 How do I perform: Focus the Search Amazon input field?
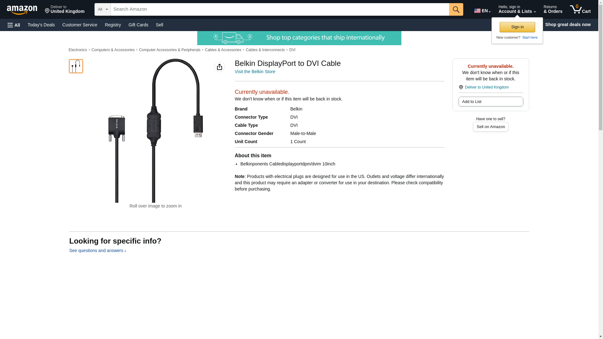point(280,9)
